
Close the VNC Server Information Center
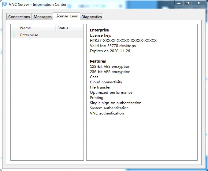(199, 3)
